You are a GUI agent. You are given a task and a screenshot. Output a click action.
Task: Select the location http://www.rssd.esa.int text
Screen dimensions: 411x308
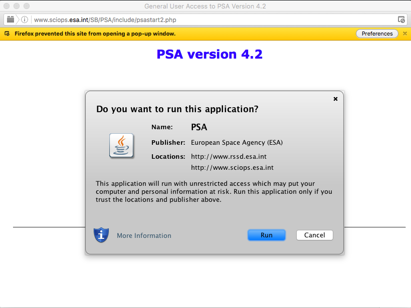pyautogui.click(x=229, y=157)
